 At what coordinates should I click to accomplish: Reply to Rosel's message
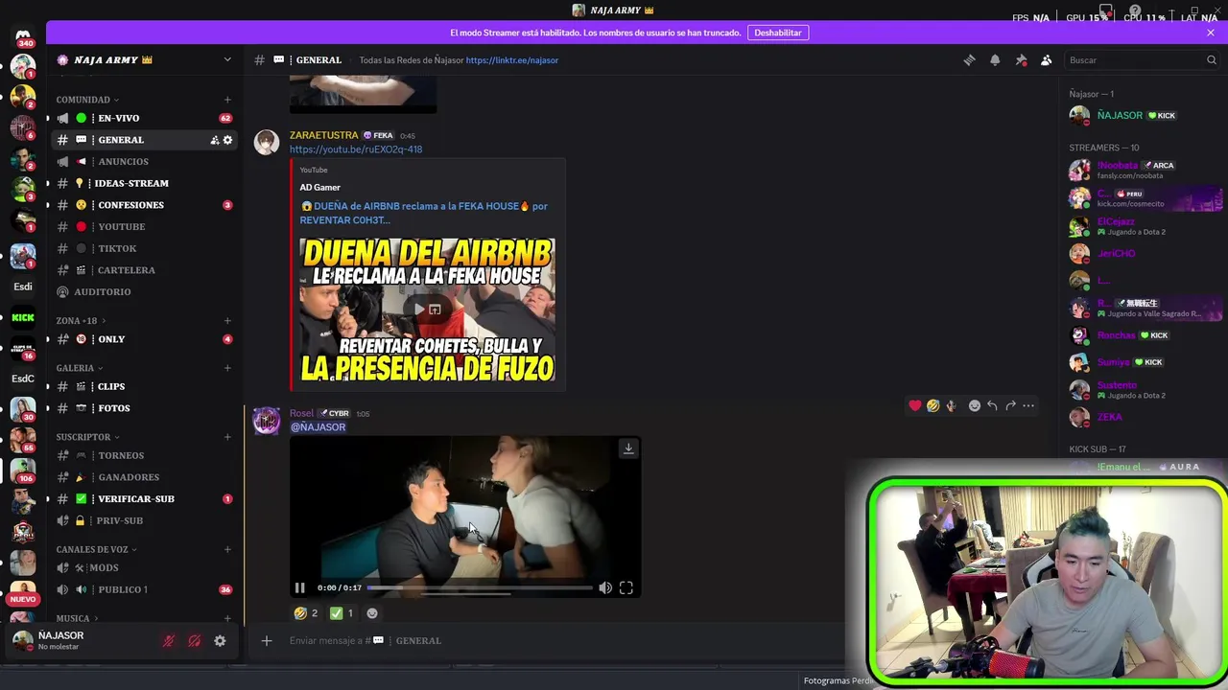tap(992, 405)
